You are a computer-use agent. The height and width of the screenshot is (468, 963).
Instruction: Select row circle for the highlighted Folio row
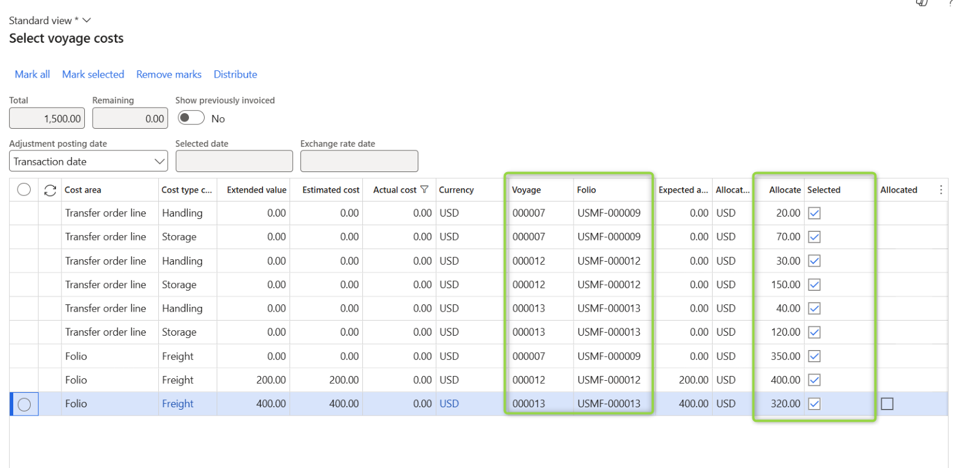pyautogui.click(x=24, y=404)
